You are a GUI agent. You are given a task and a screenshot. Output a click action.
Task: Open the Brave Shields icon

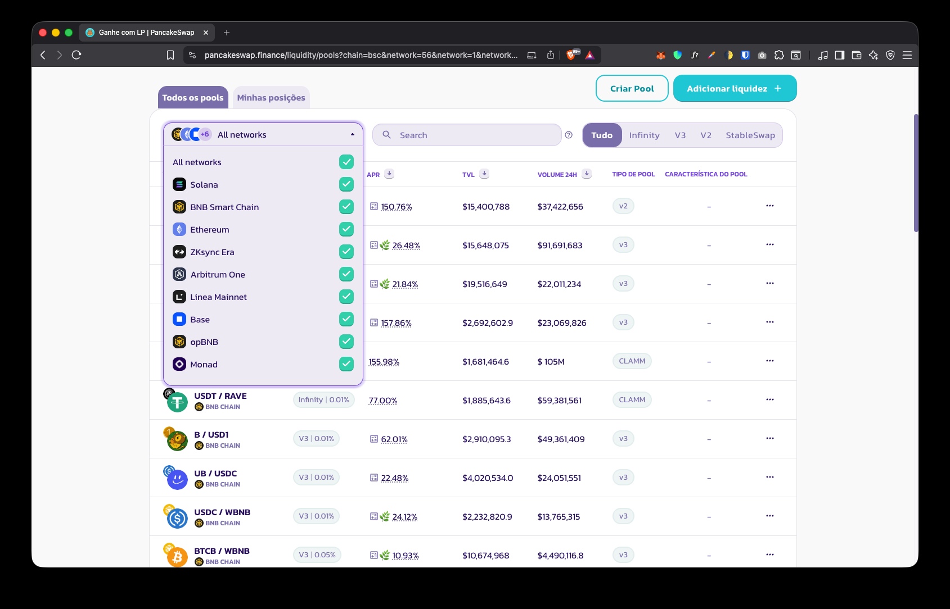point(572,54)
